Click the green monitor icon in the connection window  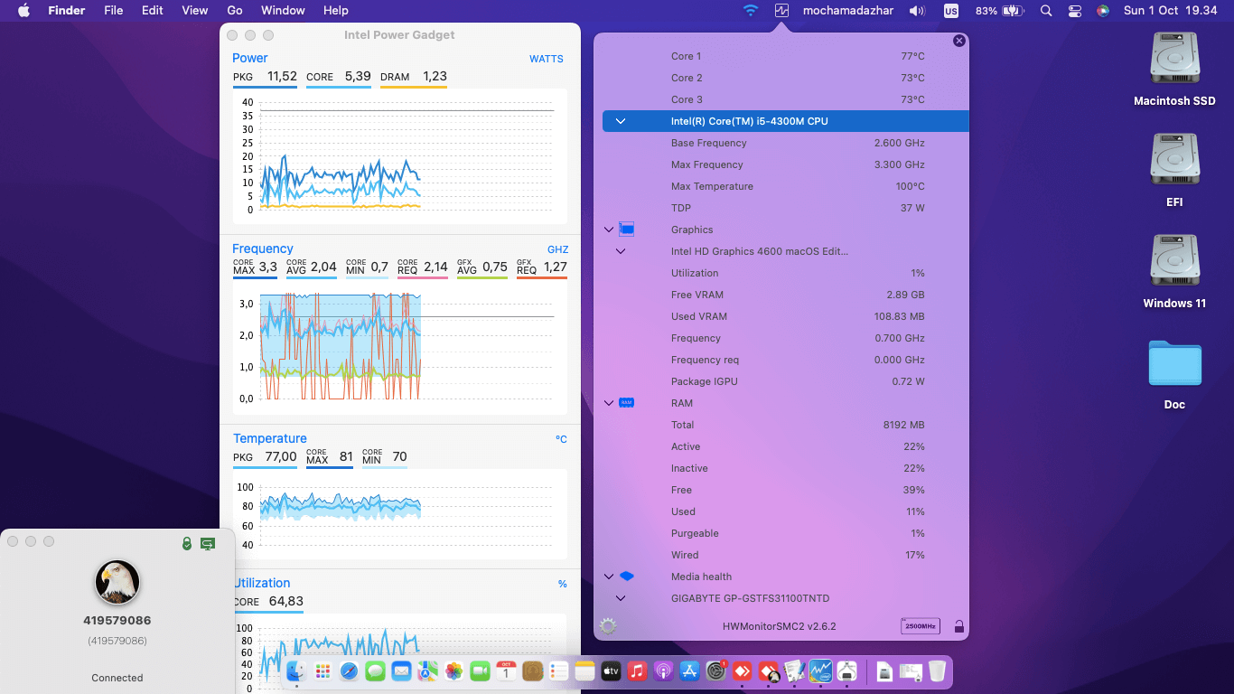209,541
